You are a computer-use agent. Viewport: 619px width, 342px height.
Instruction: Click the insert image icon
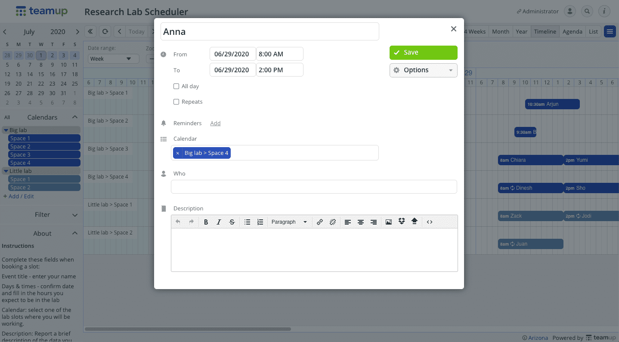[388, 222]
